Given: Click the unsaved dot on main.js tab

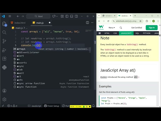Looking at the screenshot, I should click(50, 23).
